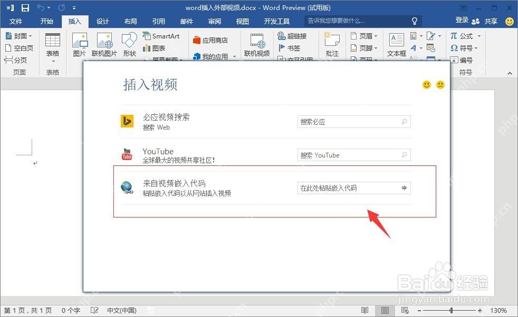The image size is (518, 317).
Task: Click the page count in status bar
Action: coord(28,310)
